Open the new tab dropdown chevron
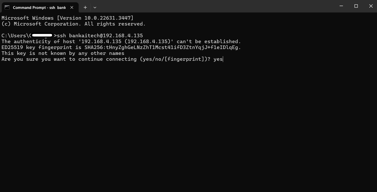The height and width of the screenshot is (192, 377). click(95, 7)
